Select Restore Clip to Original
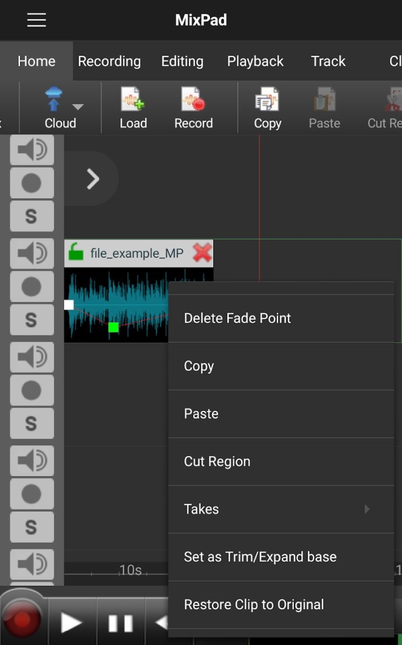This screenshot has width=402, height=645. (253, 604)
